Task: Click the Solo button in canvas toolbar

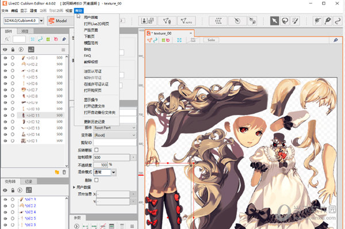Action: tap(211, 40)
